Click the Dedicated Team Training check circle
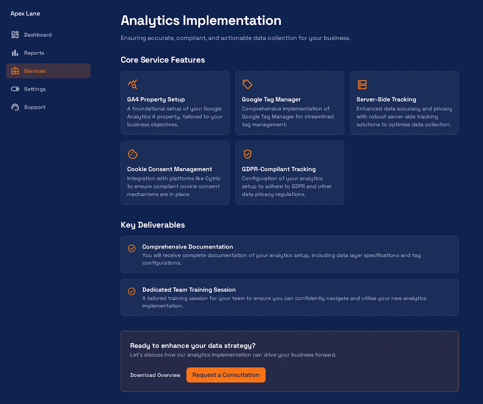 click(x=132, y=291)
